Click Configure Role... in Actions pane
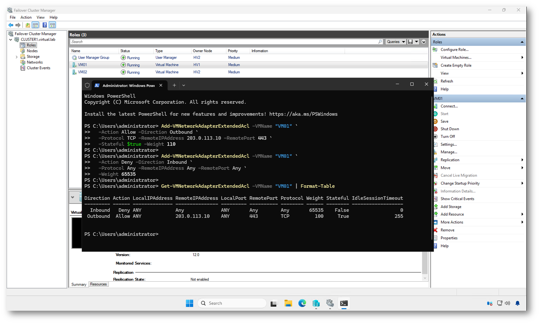The height and width of the screenshot is (324, 540). [454, 50]
